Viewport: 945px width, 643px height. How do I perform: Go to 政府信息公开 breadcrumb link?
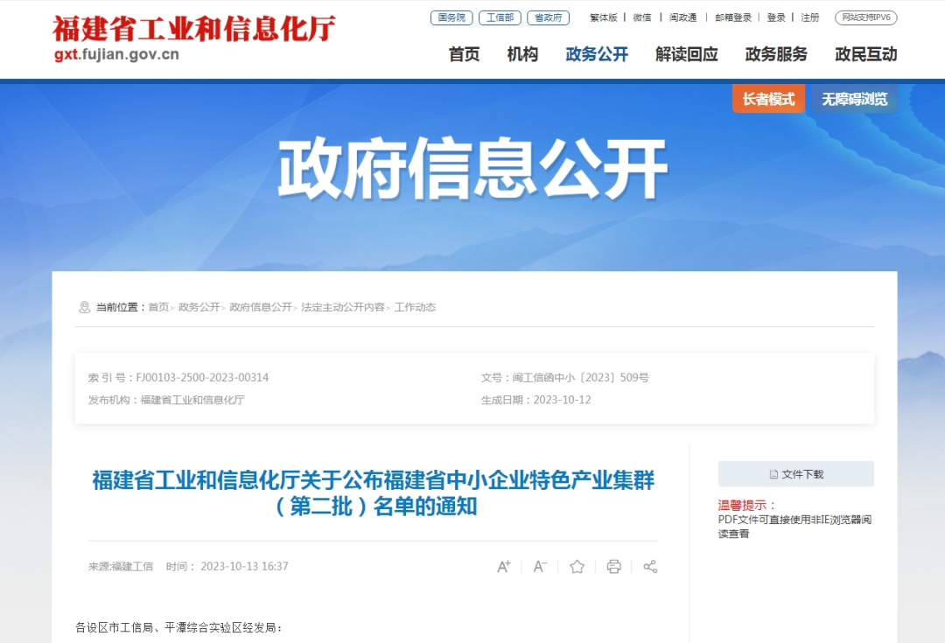261,307
